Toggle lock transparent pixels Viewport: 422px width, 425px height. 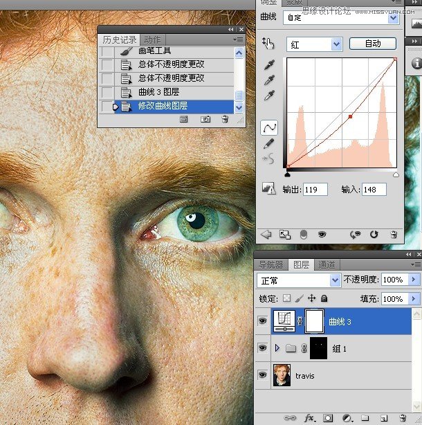[286, 298]
